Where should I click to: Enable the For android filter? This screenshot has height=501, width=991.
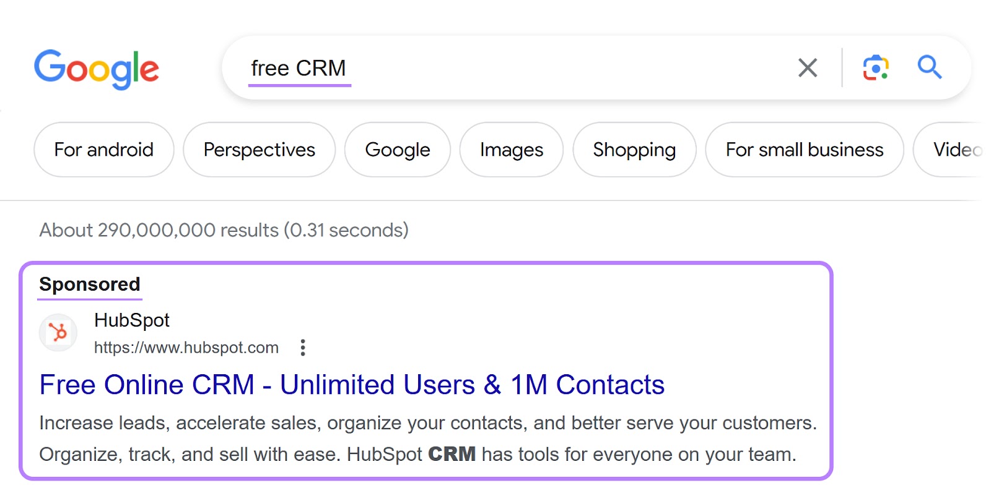pyautogui.click(x=103, y=149)
